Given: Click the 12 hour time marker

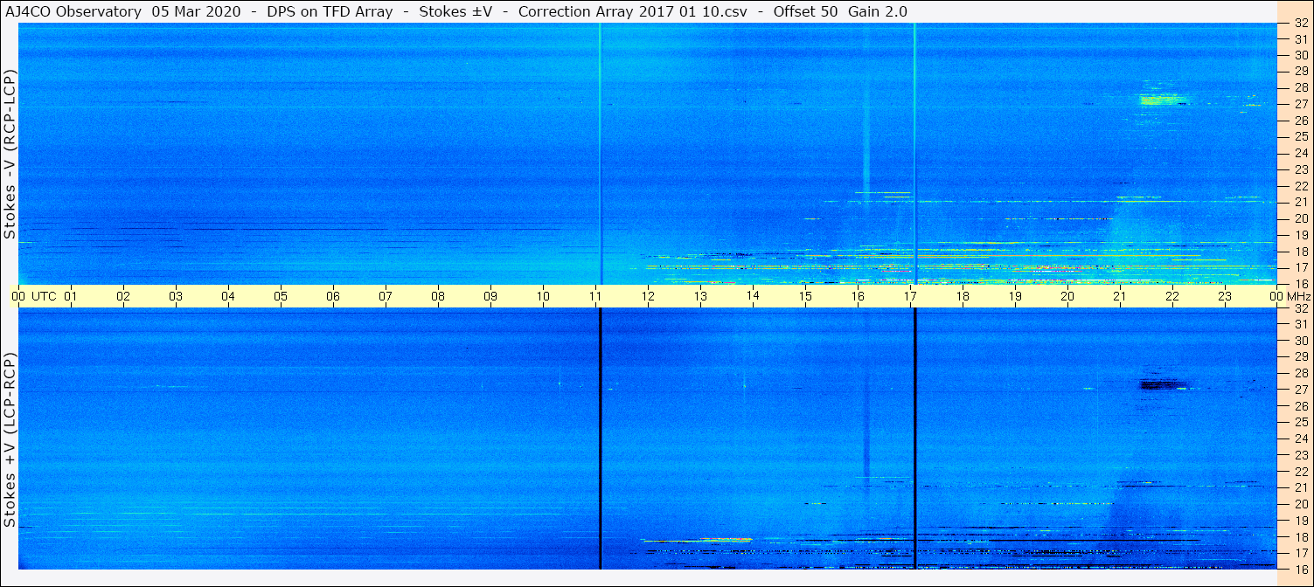Looking at the screenshot, I should 648,296.
